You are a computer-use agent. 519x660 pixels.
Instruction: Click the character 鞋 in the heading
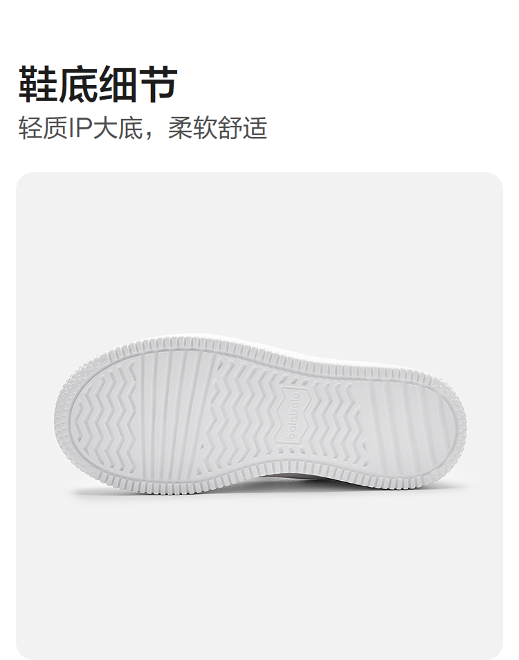tap(38, 84)
